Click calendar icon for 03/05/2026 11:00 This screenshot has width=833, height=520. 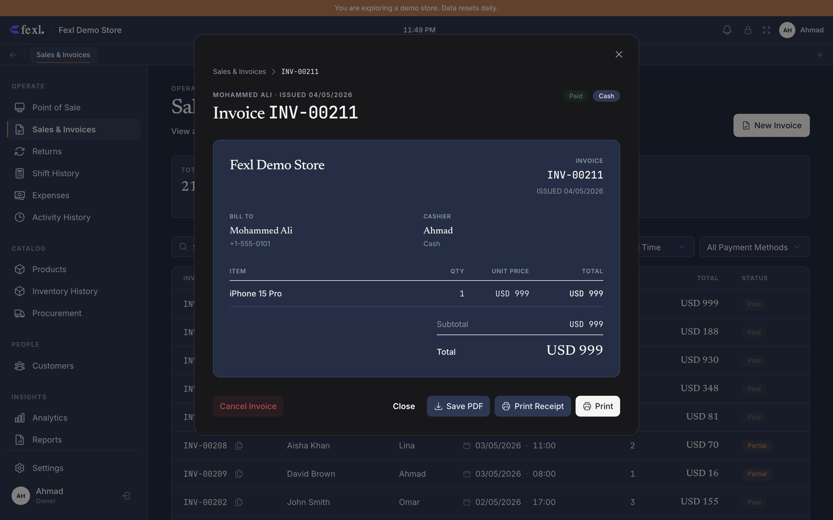click(467, 445)
